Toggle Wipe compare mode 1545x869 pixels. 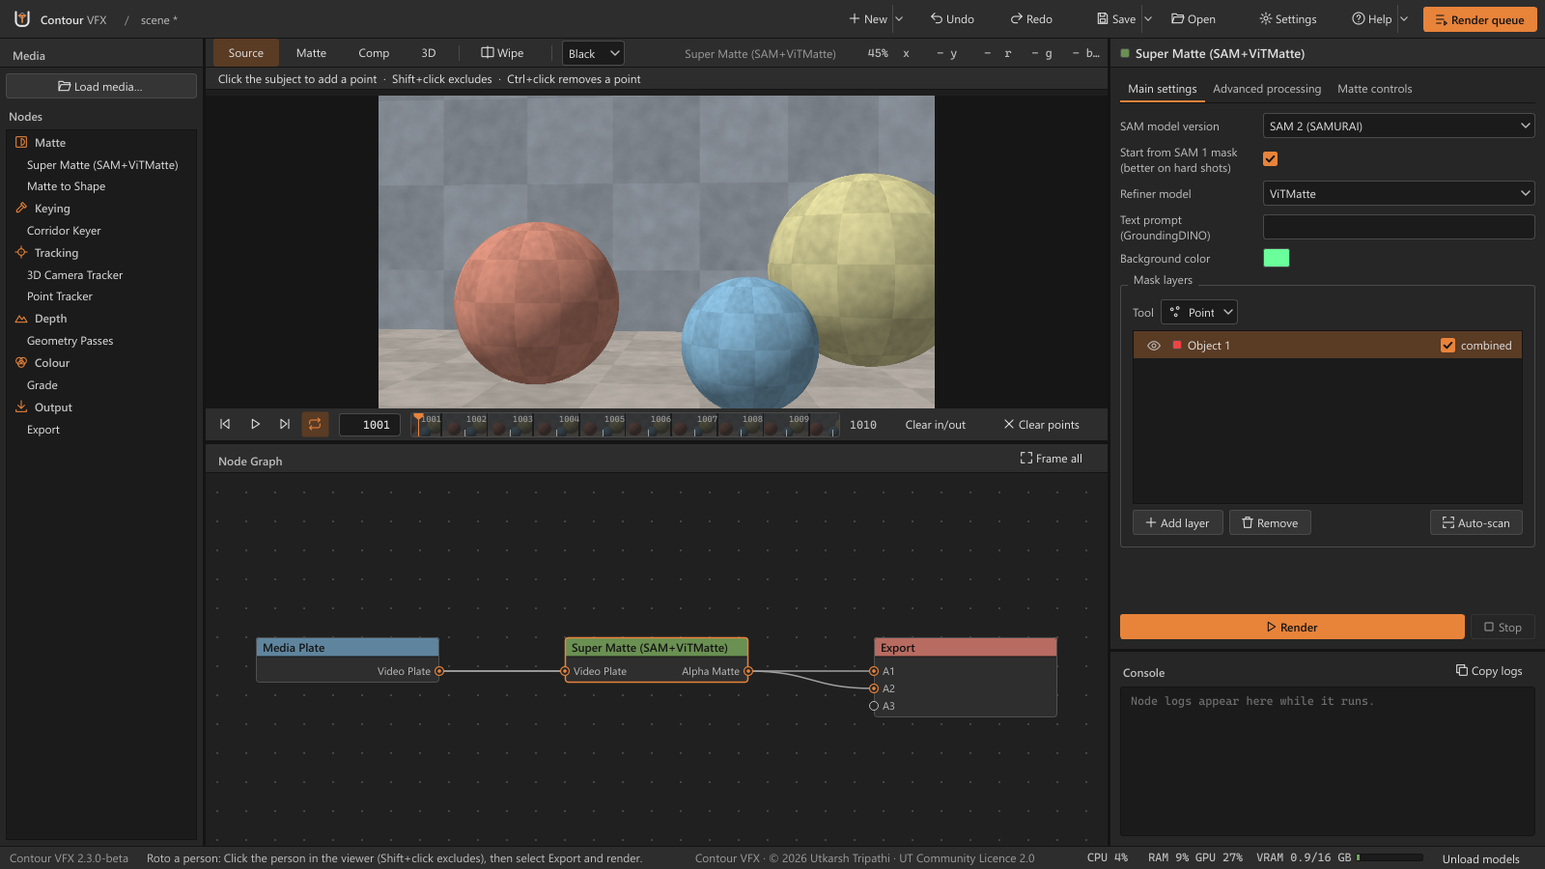(502, 53)
